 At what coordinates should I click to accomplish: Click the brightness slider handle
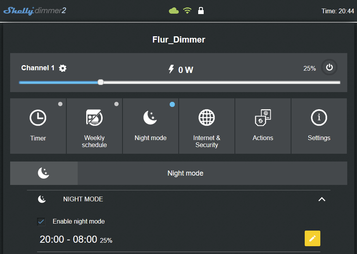click(101, 82)
